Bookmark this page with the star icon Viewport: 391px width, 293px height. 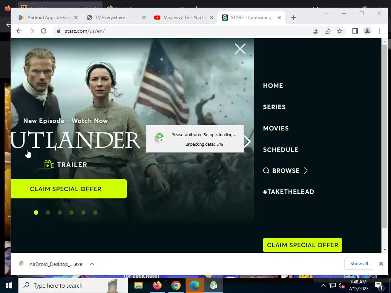click(339, 31)
